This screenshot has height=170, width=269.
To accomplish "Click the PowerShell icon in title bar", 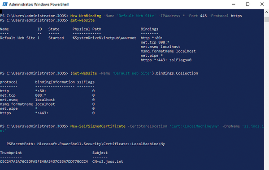I will tap(5, 4).
